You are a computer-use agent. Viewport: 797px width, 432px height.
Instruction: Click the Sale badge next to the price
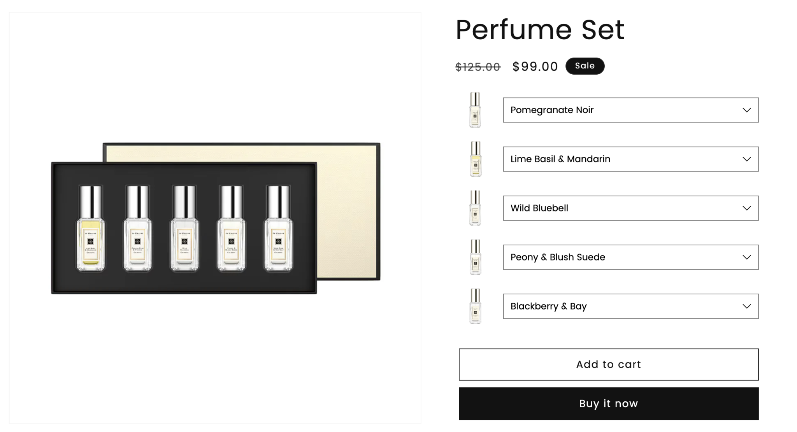click(x=584, y=65)
